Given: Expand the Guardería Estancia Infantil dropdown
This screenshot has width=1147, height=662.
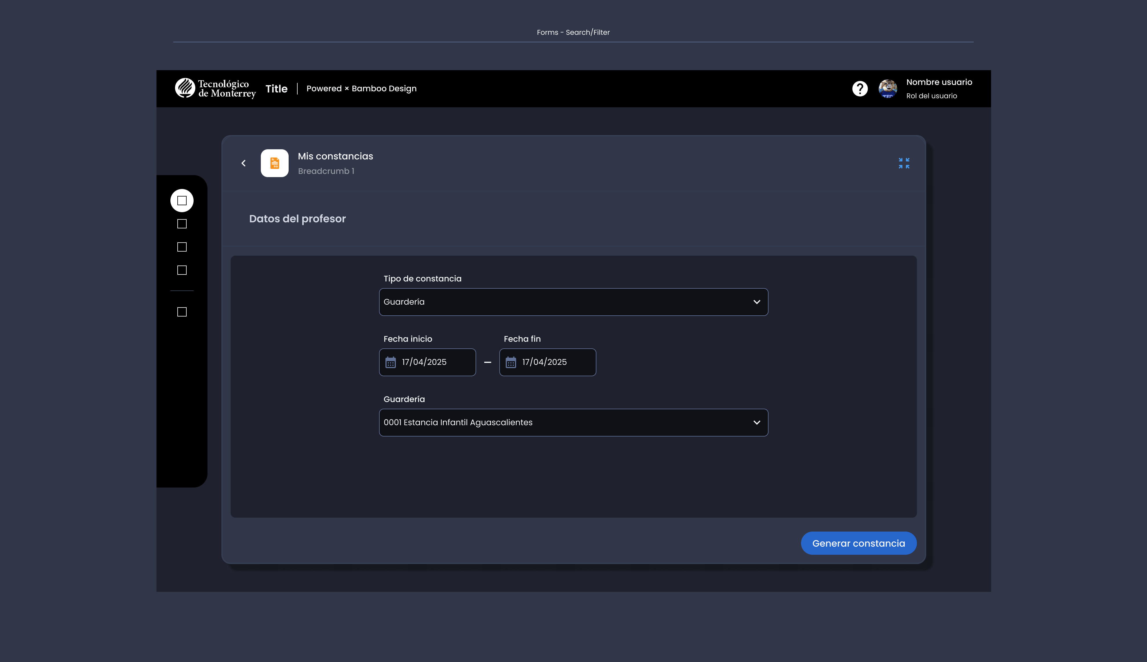Looking at the screenshot, I should [x=573, y=422].
